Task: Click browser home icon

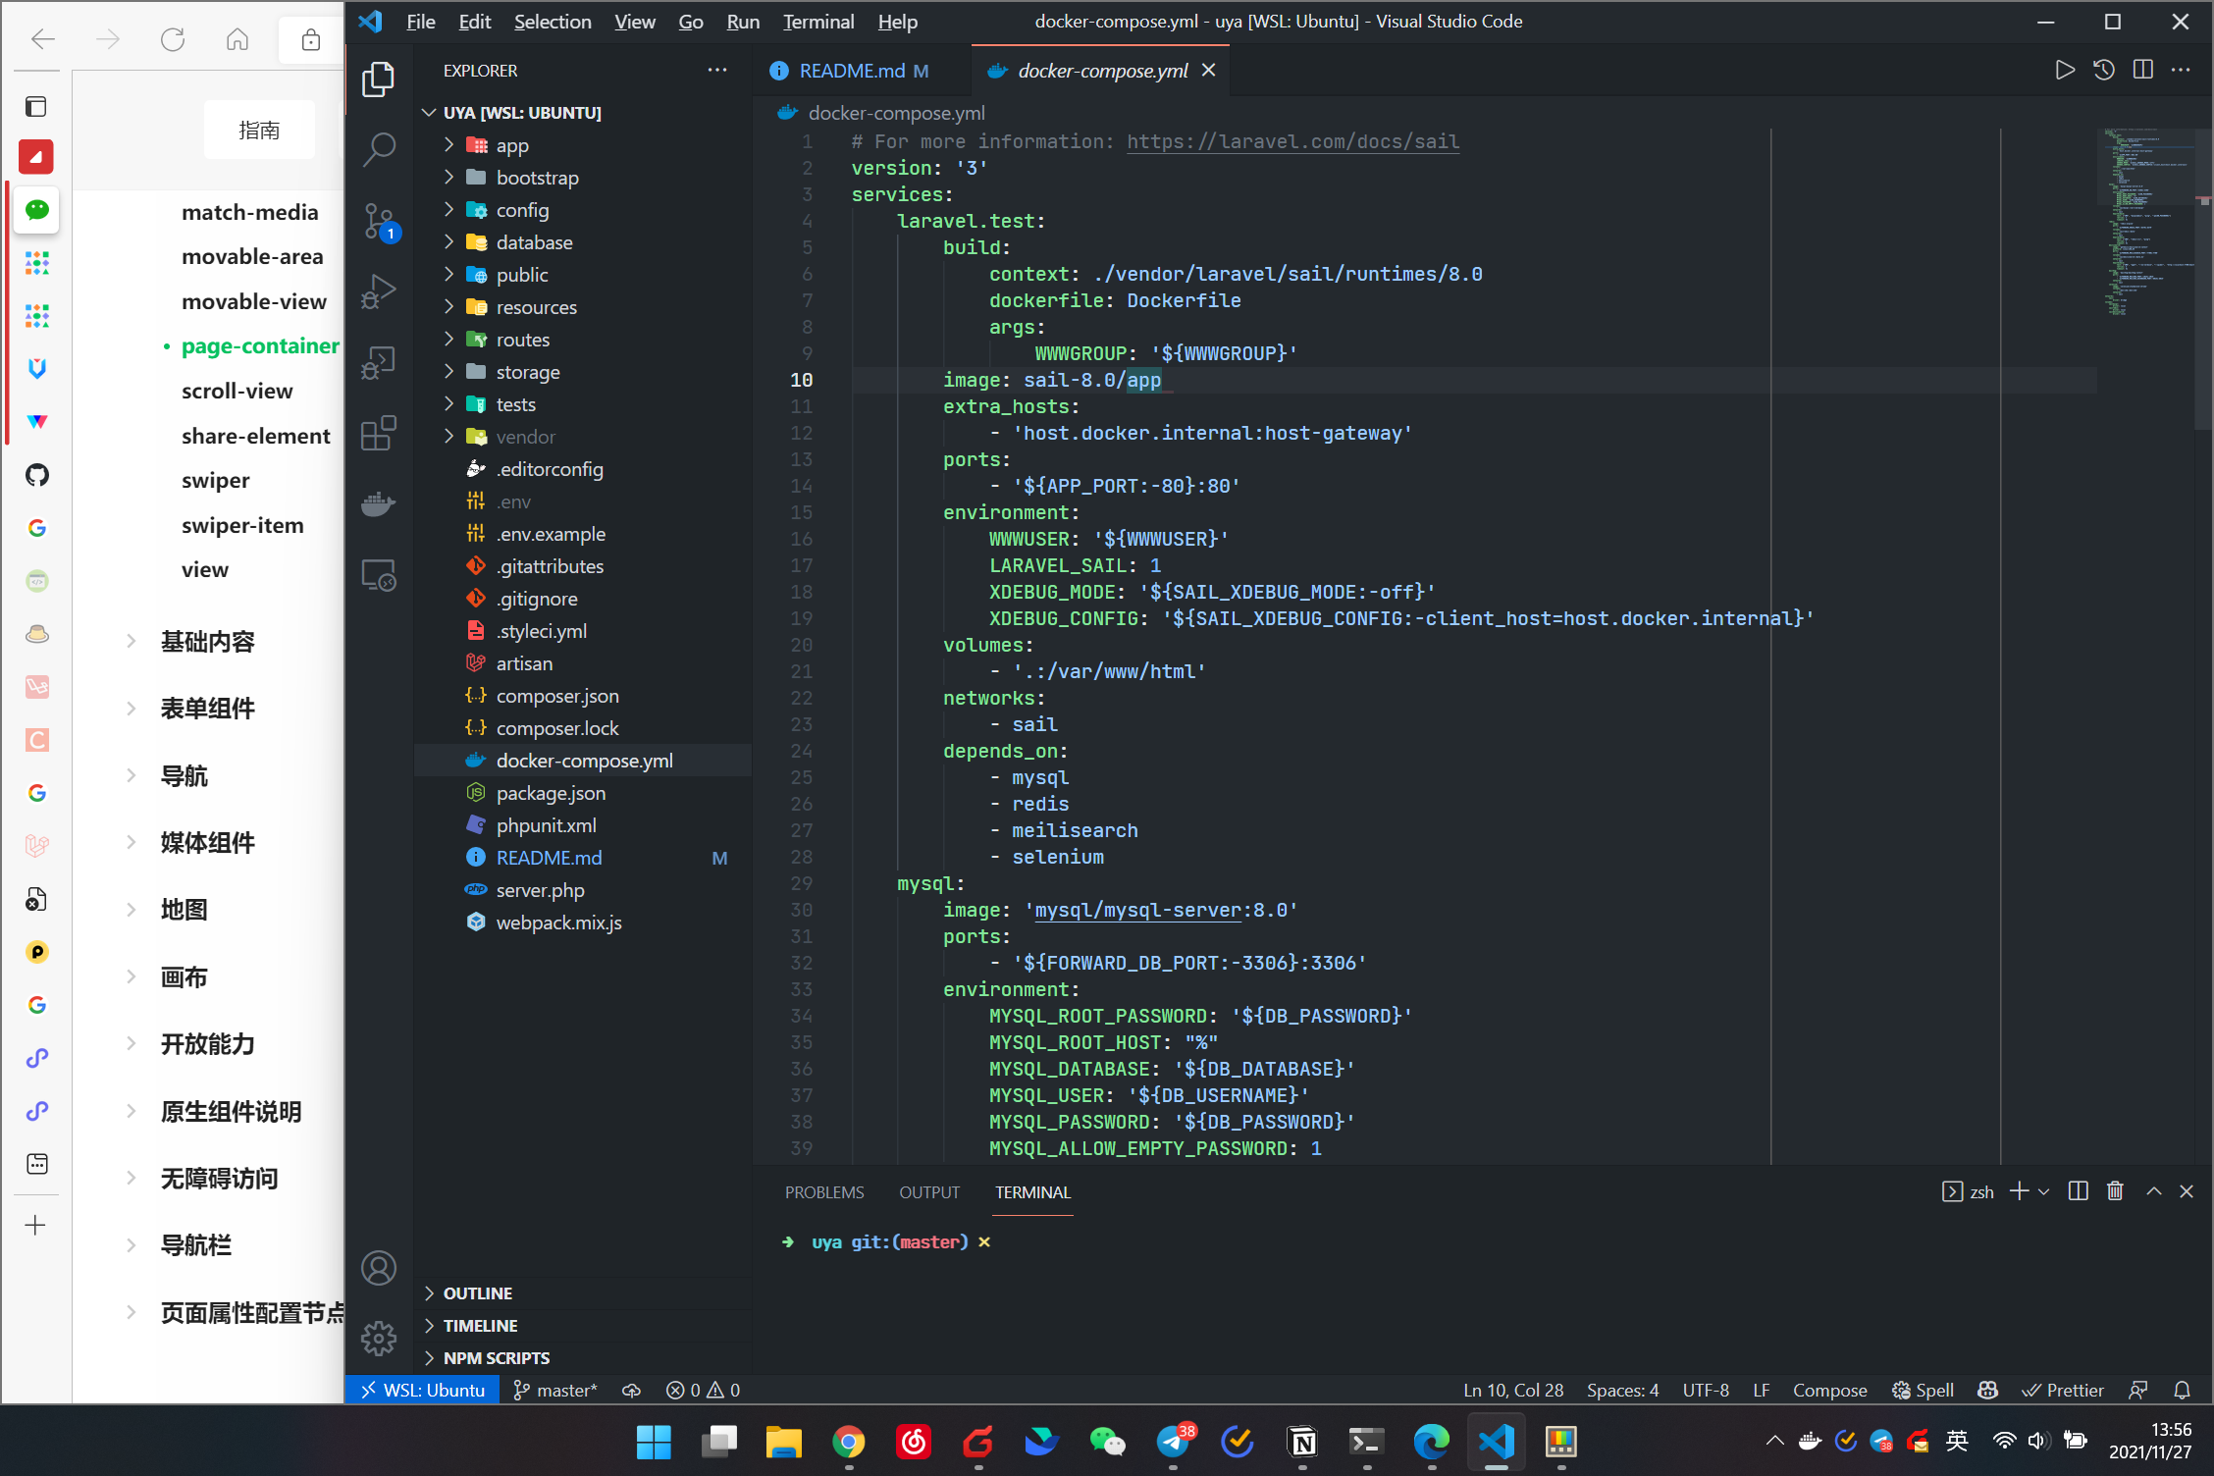Action: tap(237, 39)
